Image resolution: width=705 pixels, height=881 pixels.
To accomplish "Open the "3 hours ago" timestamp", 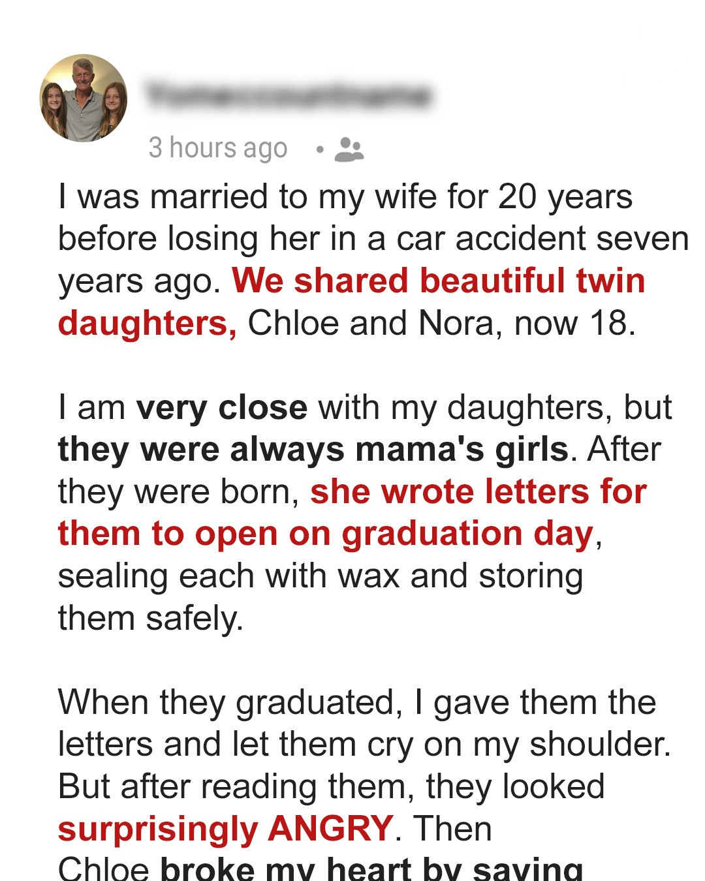I will pos(217,148).
